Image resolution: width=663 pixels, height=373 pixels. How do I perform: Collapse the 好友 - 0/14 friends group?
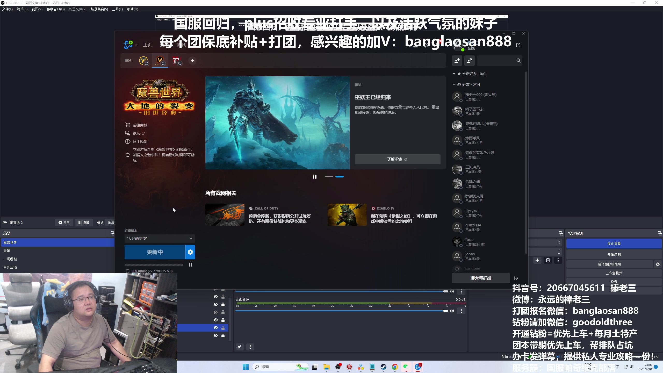coord(454,84)
